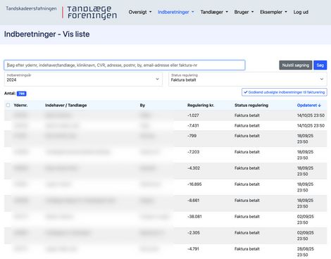
Task: Click the -4.791 regulering cell
Action: pos(193,248)
